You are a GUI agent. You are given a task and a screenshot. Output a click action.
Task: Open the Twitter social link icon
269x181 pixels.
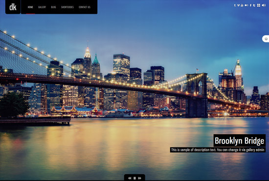point(254,5)
